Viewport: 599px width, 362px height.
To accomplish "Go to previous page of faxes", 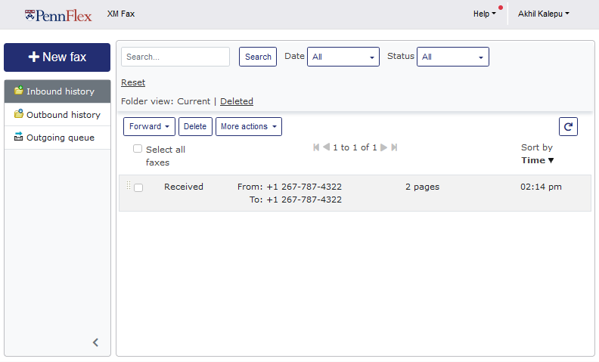I will coord(326,147).
